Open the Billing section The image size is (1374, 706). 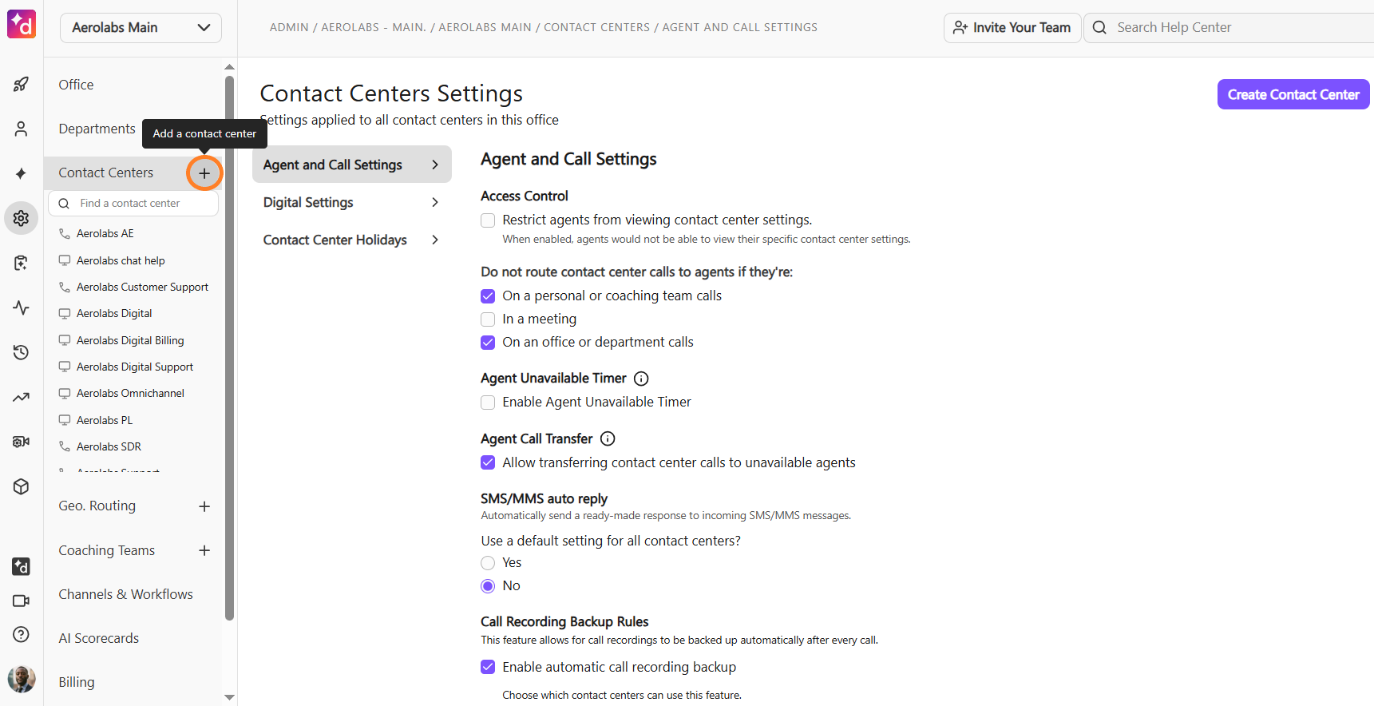[76, 682]
